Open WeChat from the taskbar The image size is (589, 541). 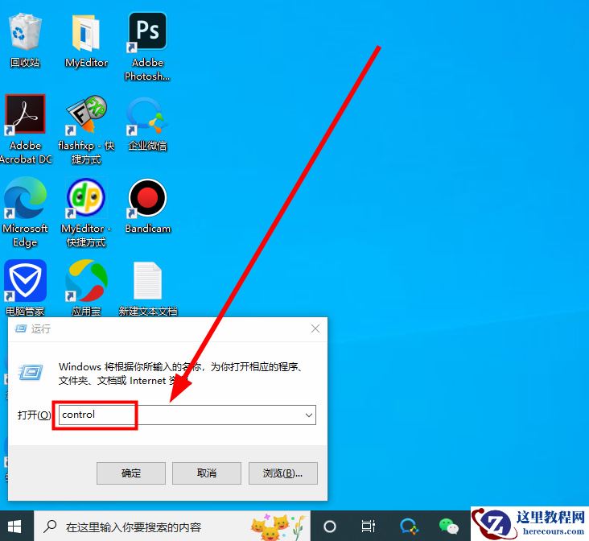(x=448, y=527)
